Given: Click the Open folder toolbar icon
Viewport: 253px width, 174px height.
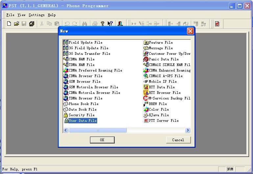Looking at the screenshot, I should (16, 24).
